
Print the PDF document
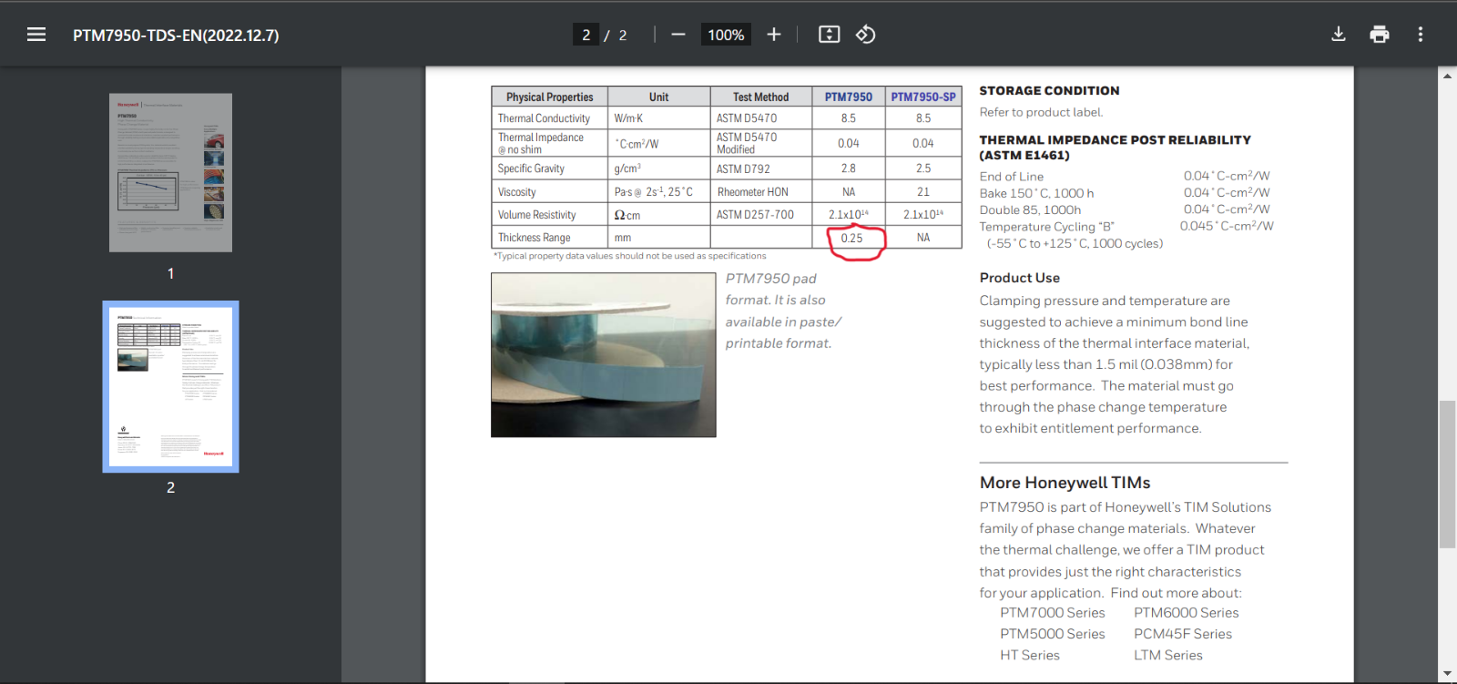[x=1380, y=35]
